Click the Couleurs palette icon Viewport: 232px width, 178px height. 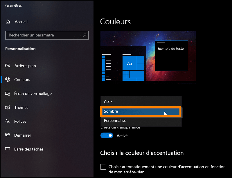click(8, 80)
